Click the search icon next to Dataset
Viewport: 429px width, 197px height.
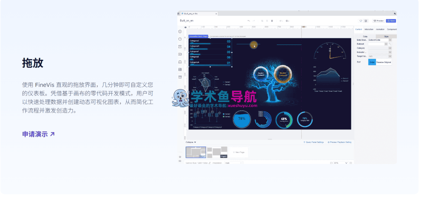tap(390, 44)
